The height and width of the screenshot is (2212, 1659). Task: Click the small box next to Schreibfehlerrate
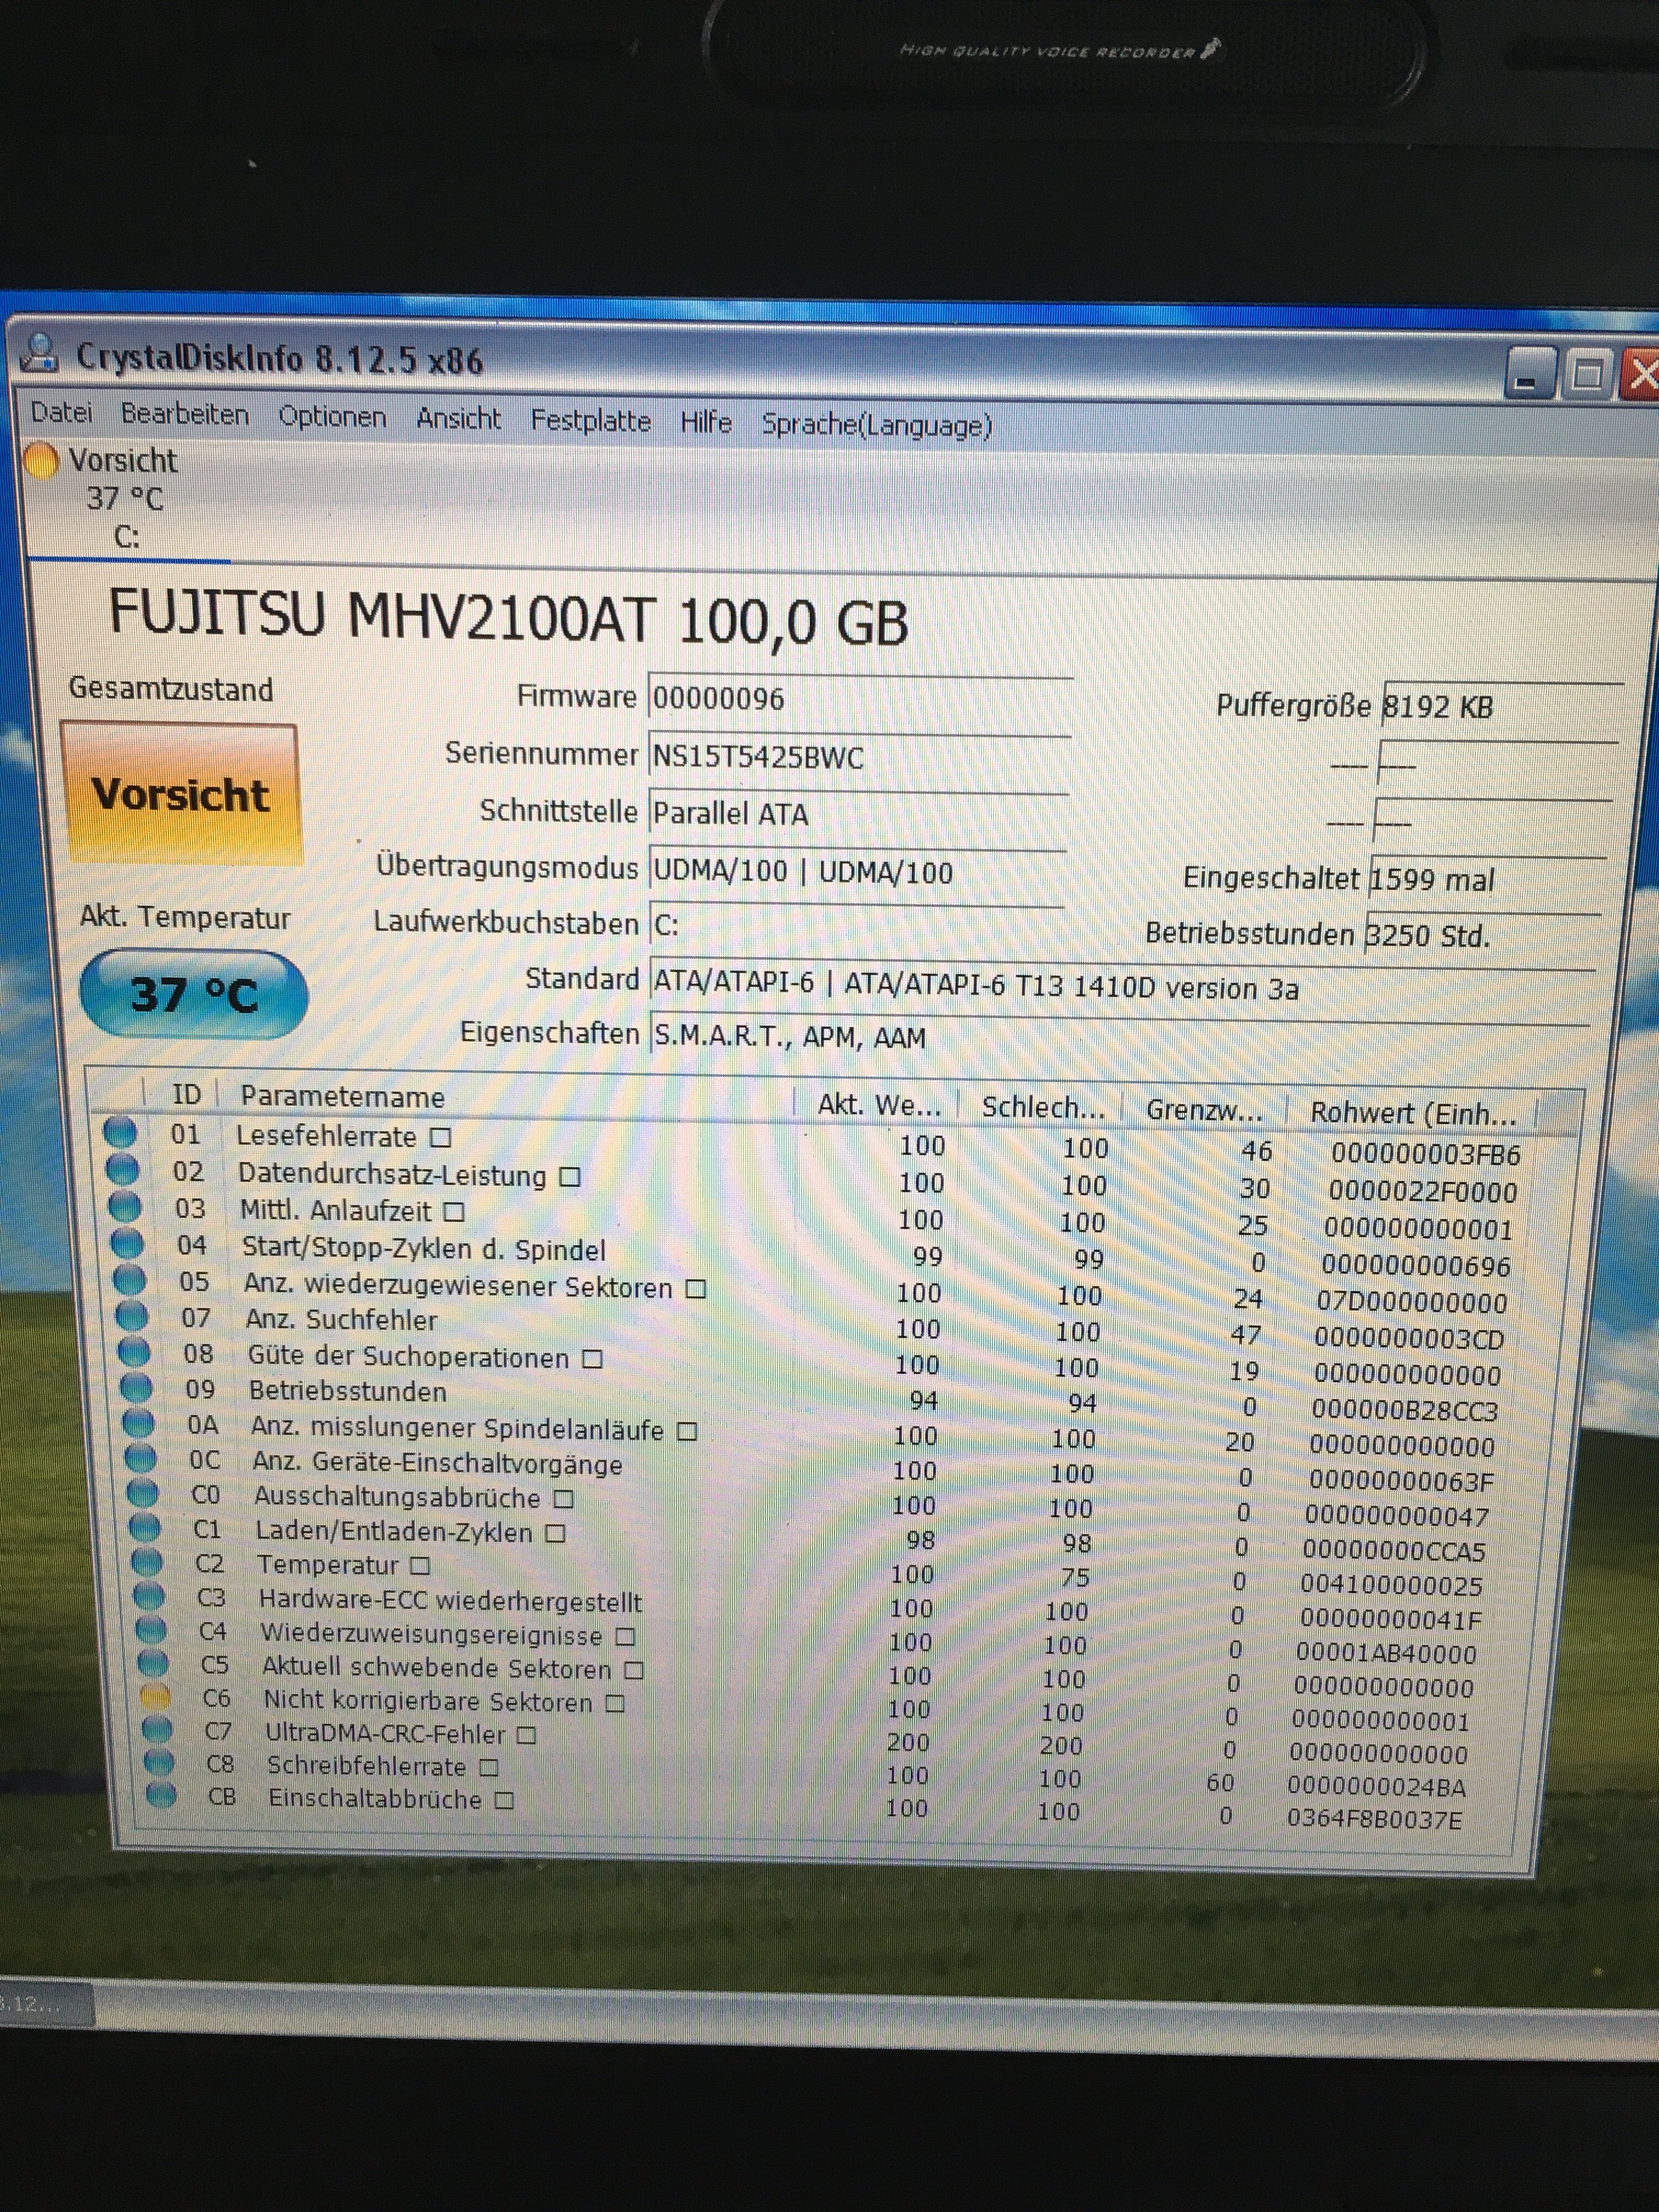tap(489, 1768)
